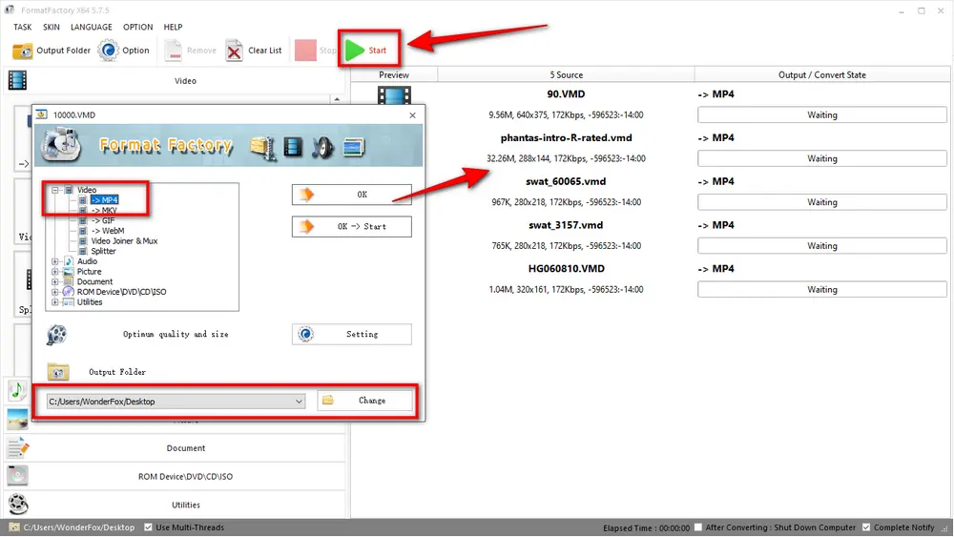This screenshot has height=537, width=954.
Task: Enable After Converting Shut Down Computer checkbox
Action: [x=698, y=527]
